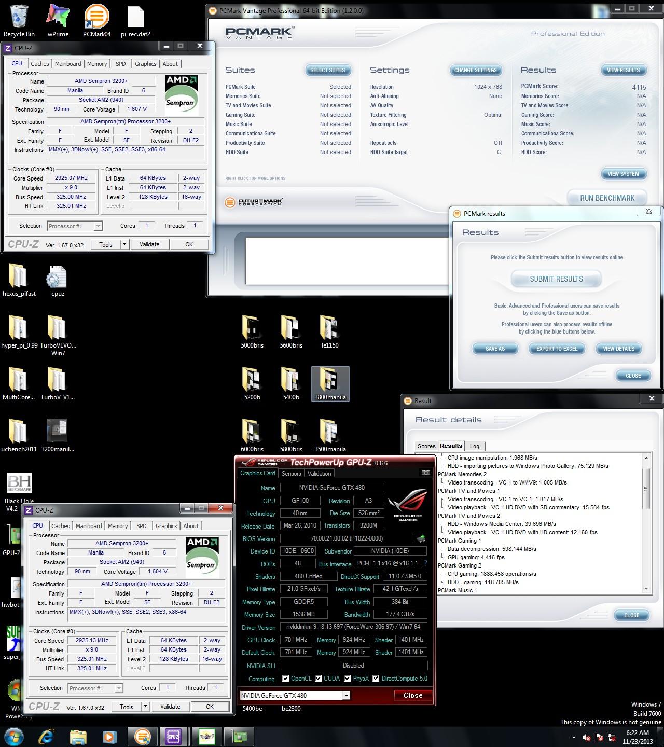Click Result details scrollbar thumb
Screen dimensions: 664x747
pyautogui.click(x=646, y=489)
